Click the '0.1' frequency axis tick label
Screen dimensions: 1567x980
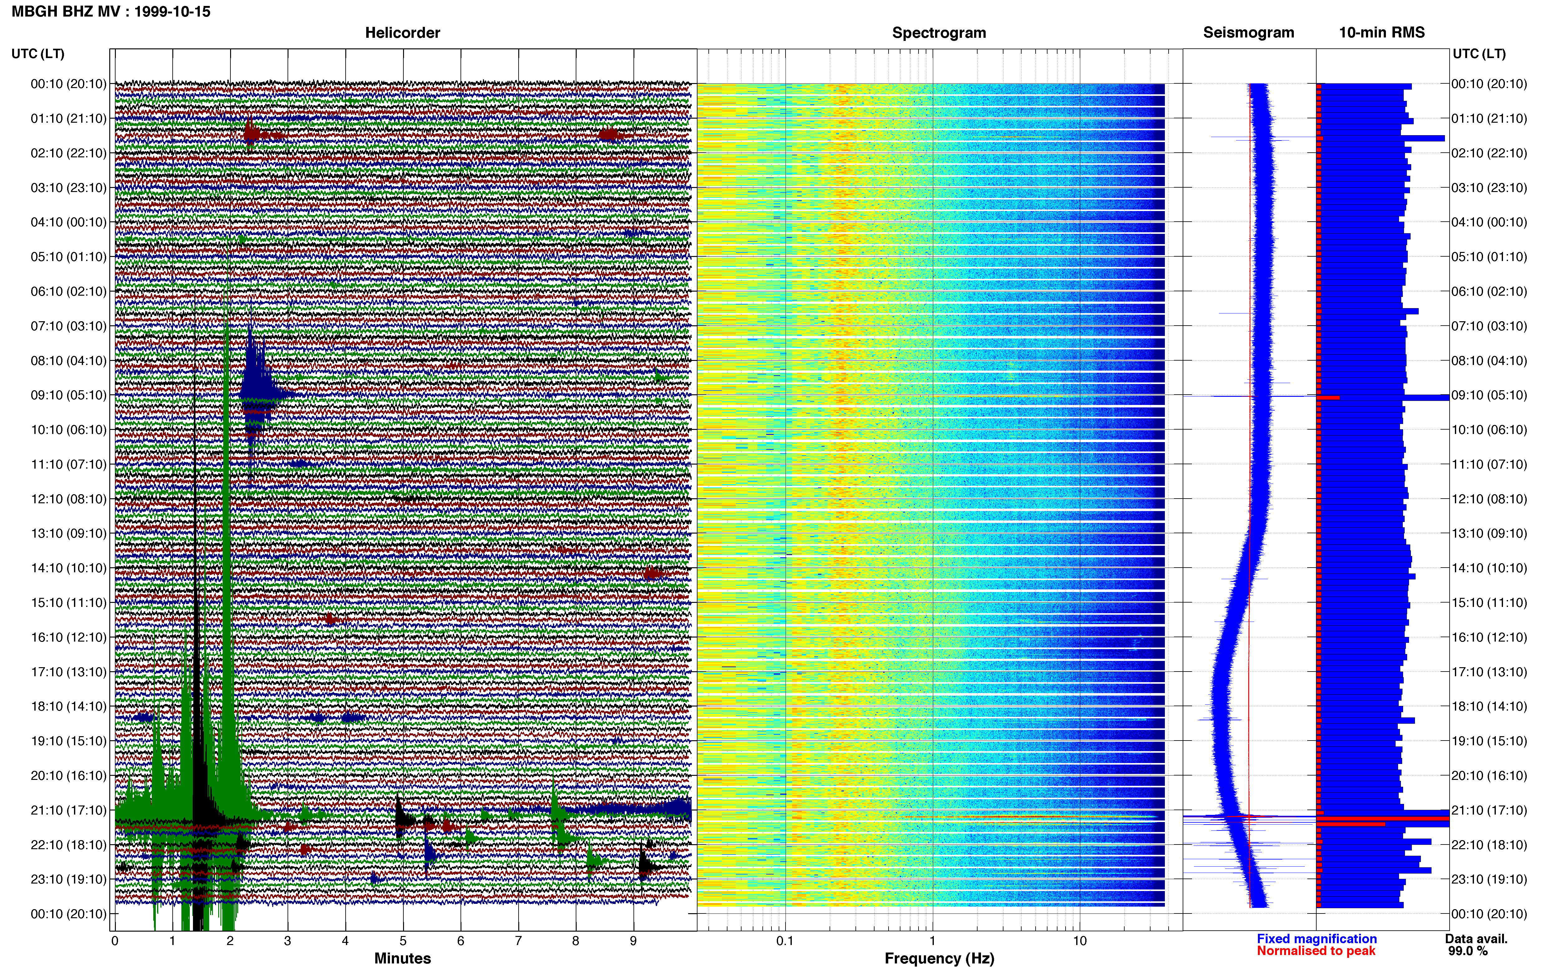[785, 940]
